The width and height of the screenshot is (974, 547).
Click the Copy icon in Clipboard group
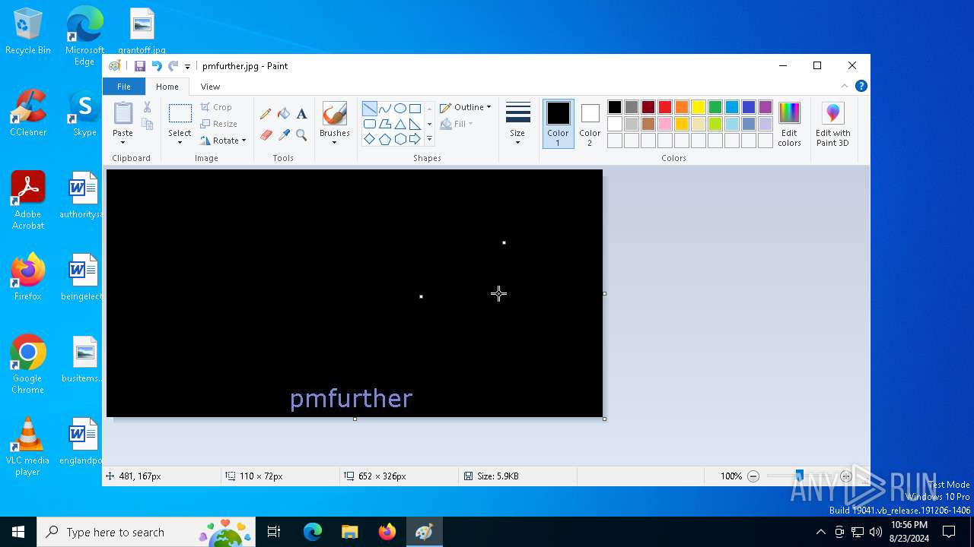148,124
